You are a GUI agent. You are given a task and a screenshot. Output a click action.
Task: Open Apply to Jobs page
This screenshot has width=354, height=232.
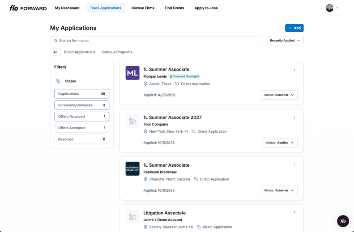206,8
